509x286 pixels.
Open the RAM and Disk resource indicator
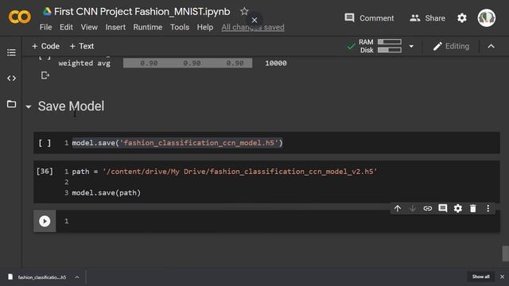point(380,46)
